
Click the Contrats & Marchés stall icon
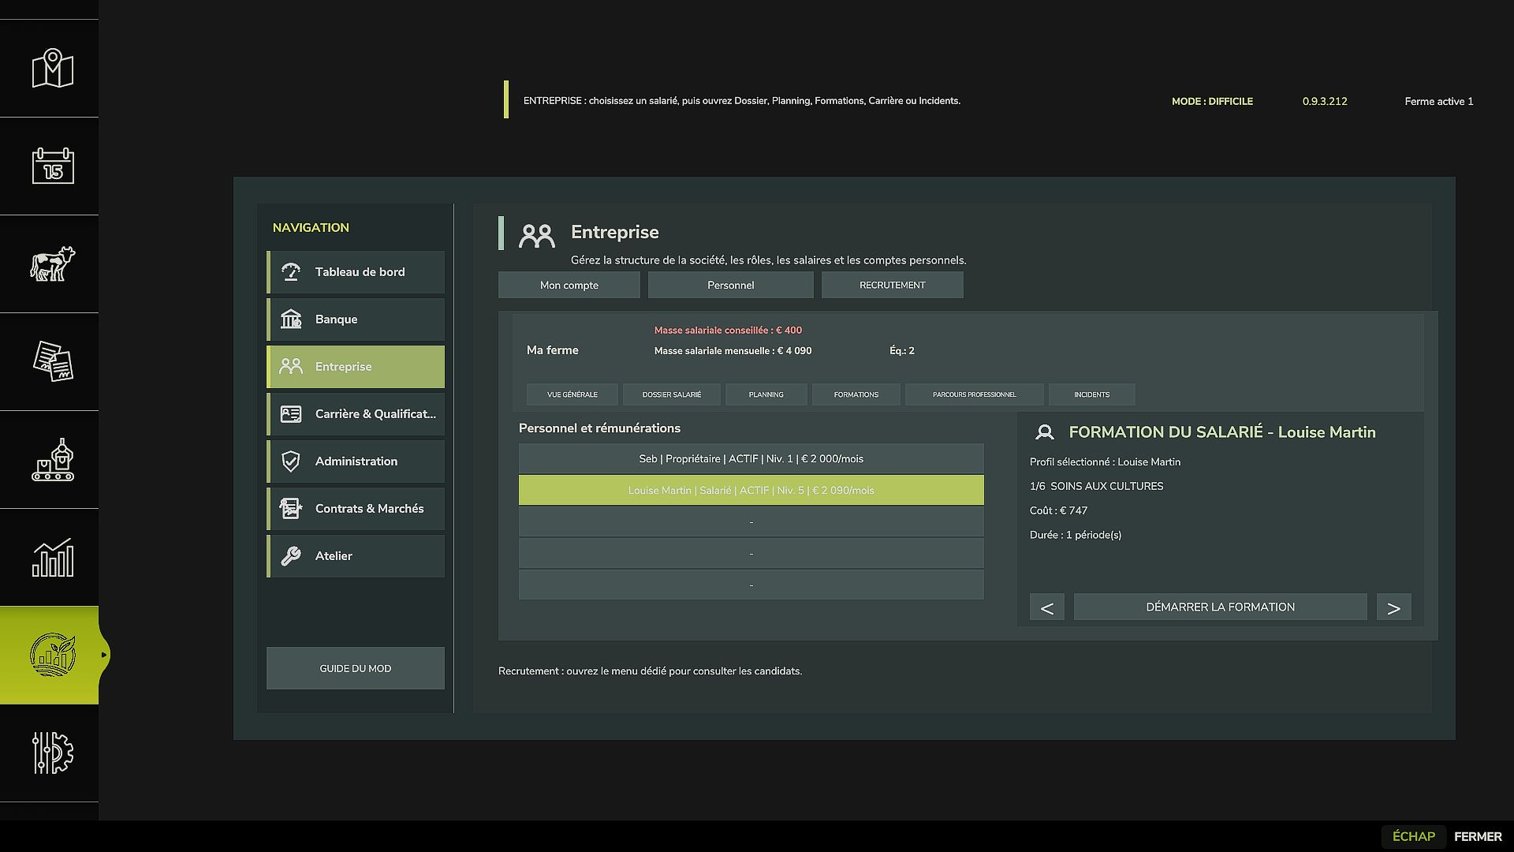(x=291, y=509)
